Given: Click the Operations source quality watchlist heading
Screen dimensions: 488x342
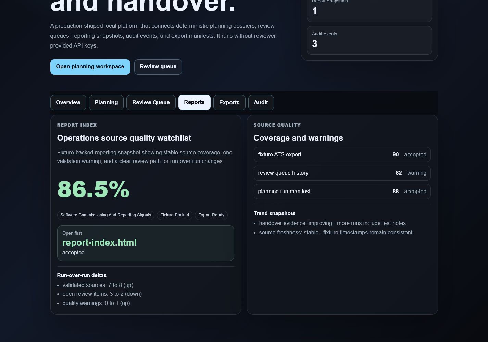Looking at the screenshot, I should click(124, 138).
